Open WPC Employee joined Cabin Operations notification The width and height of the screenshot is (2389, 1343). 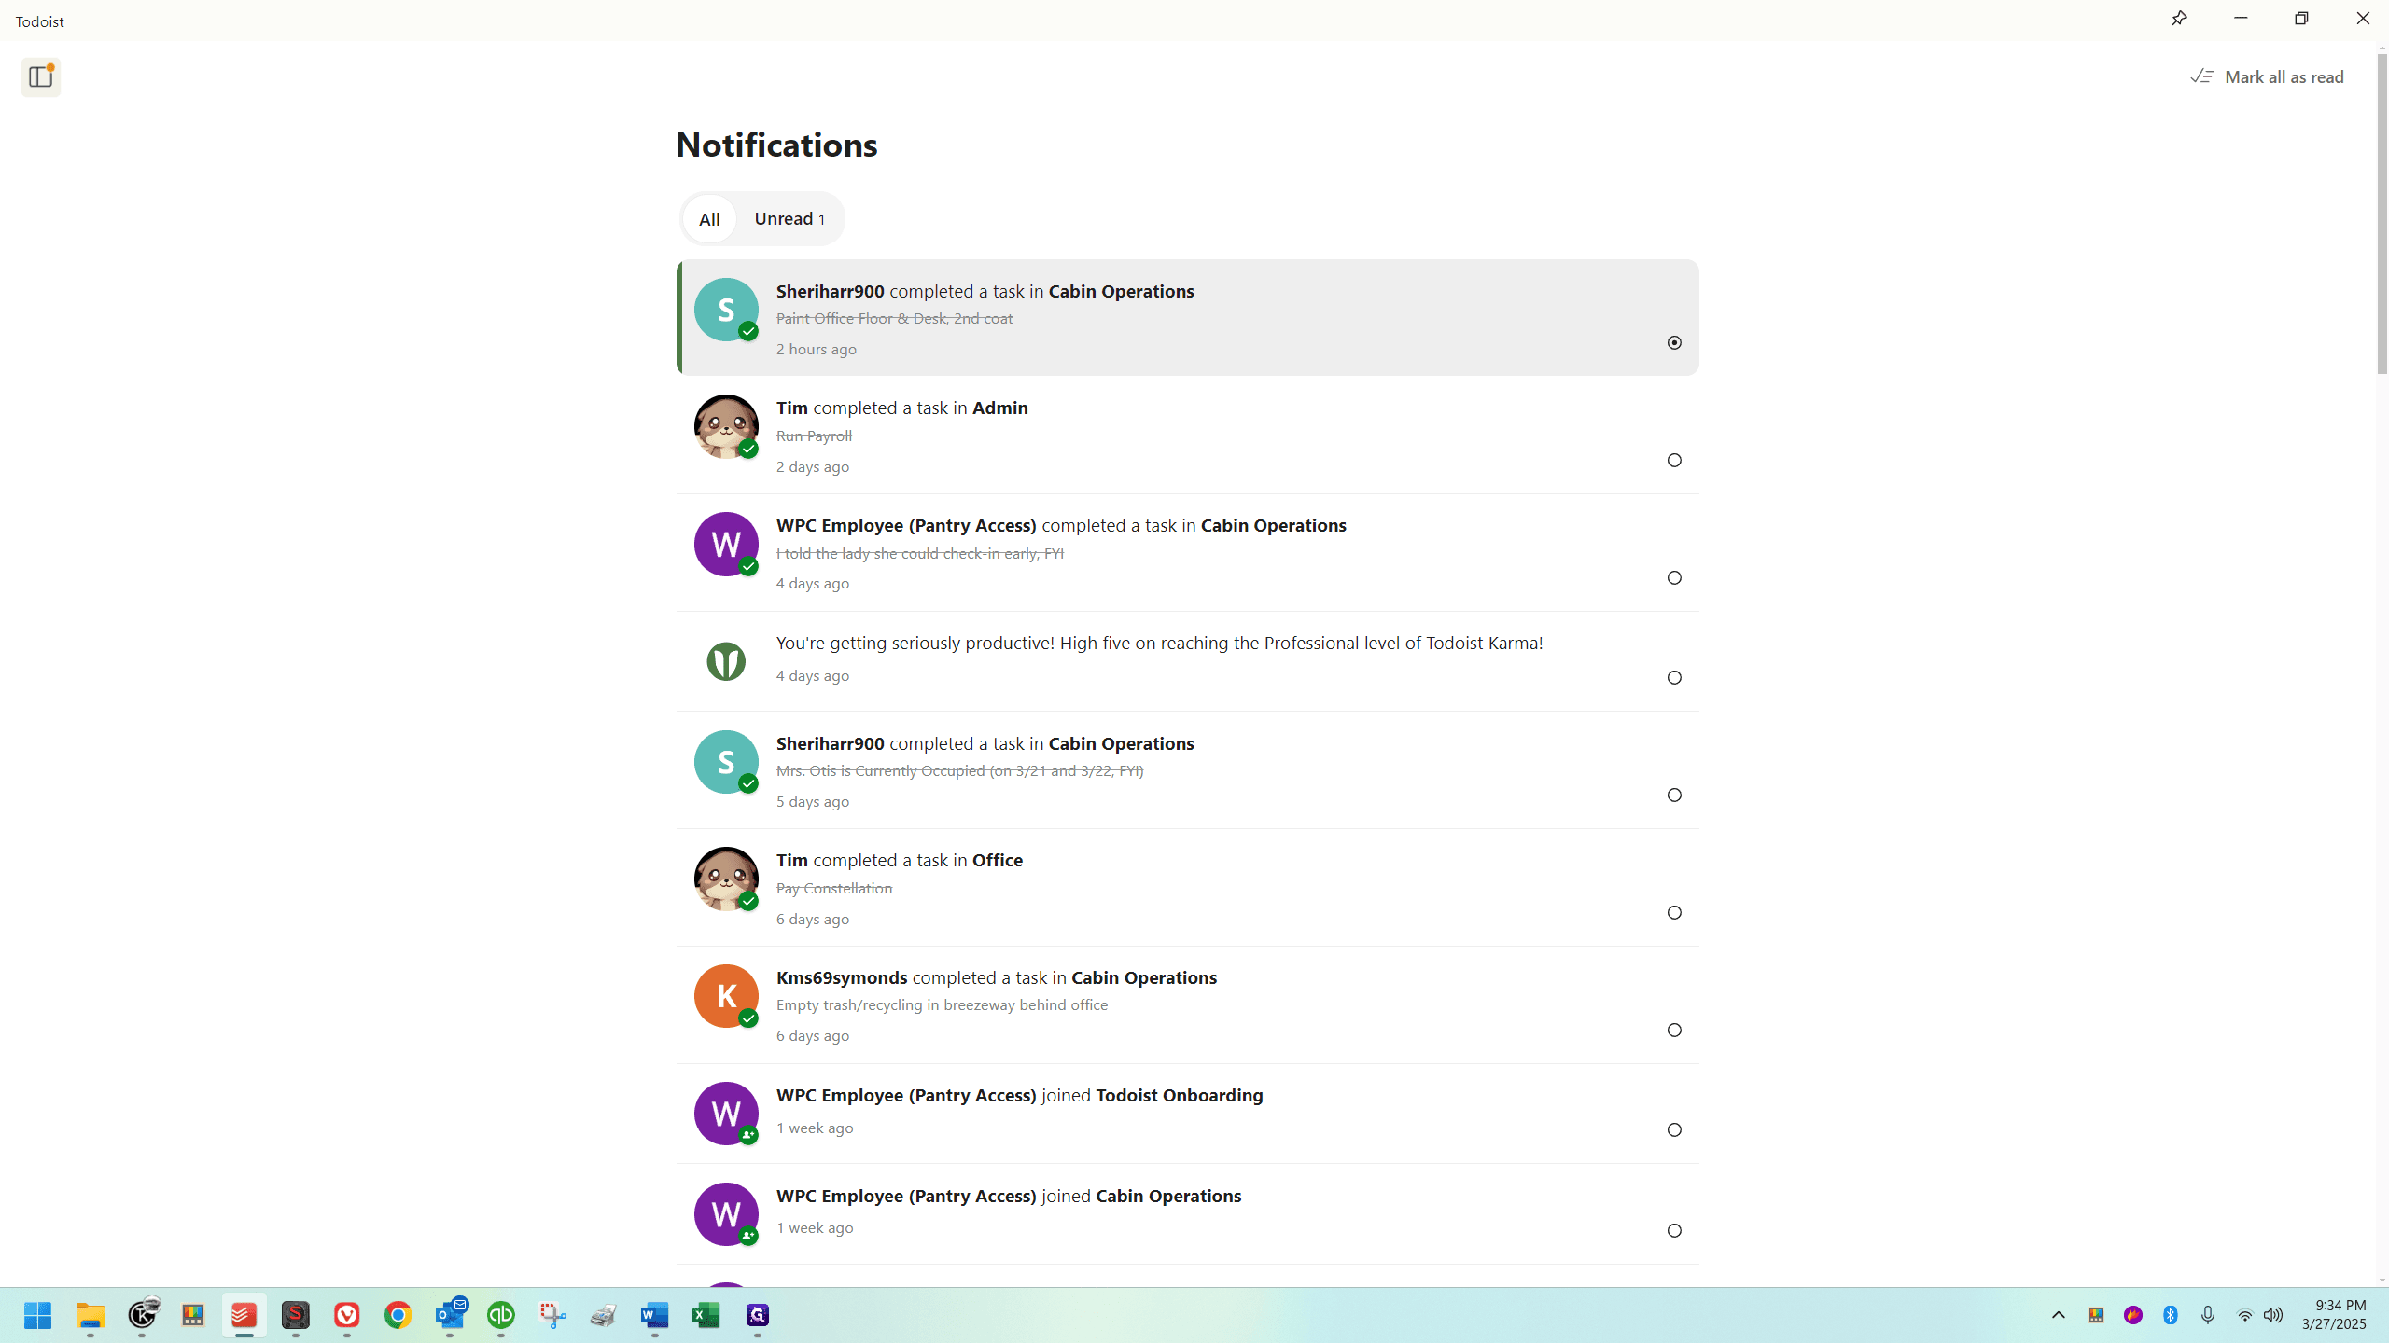pos(1187,1214)
